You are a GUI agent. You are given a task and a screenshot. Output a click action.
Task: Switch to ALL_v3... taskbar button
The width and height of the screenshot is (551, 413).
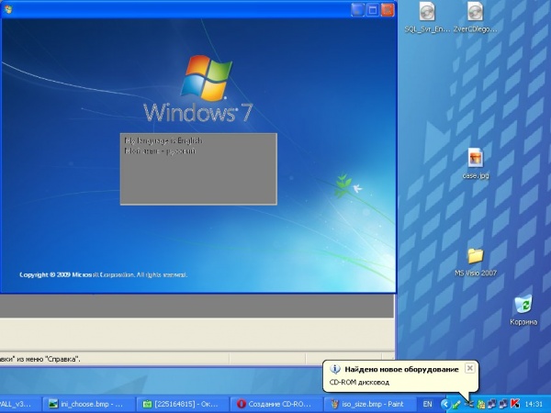point(20,404)
